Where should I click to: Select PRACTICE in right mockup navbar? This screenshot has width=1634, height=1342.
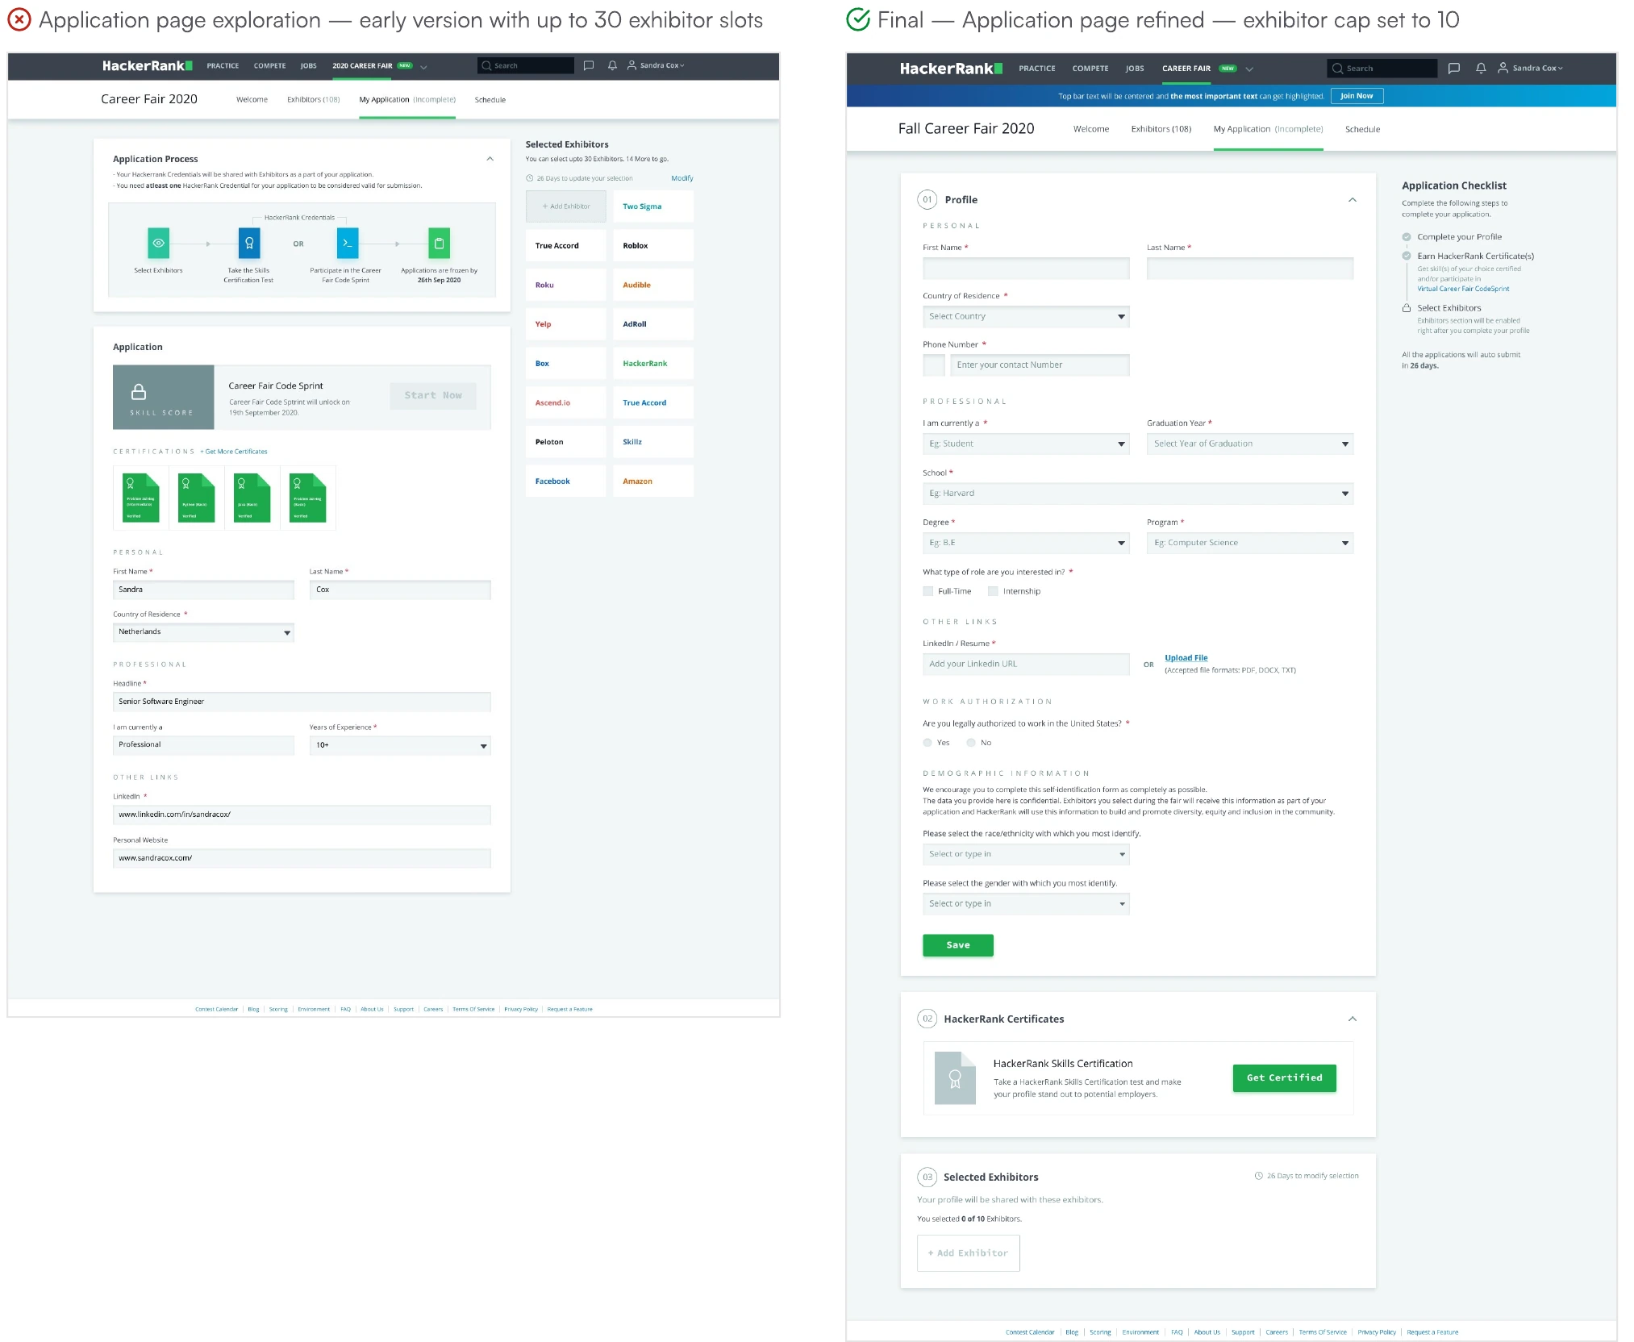(x=1037, y=69)
